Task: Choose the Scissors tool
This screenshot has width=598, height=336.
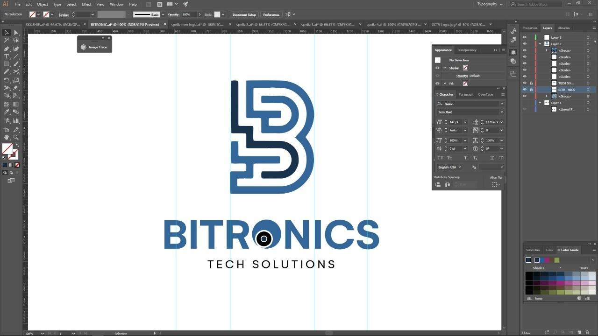Action: point(16,72)
